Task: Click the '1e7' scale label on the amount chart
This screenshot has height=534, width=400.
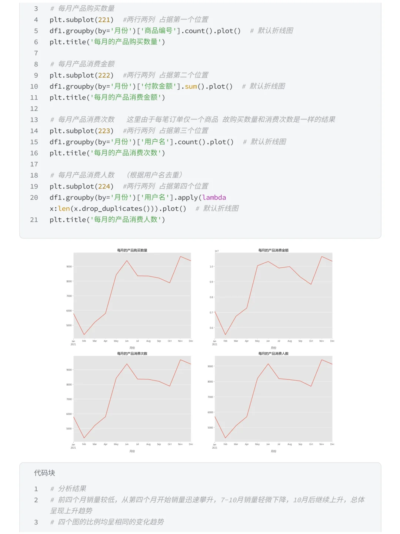Action: coord(217,251)
